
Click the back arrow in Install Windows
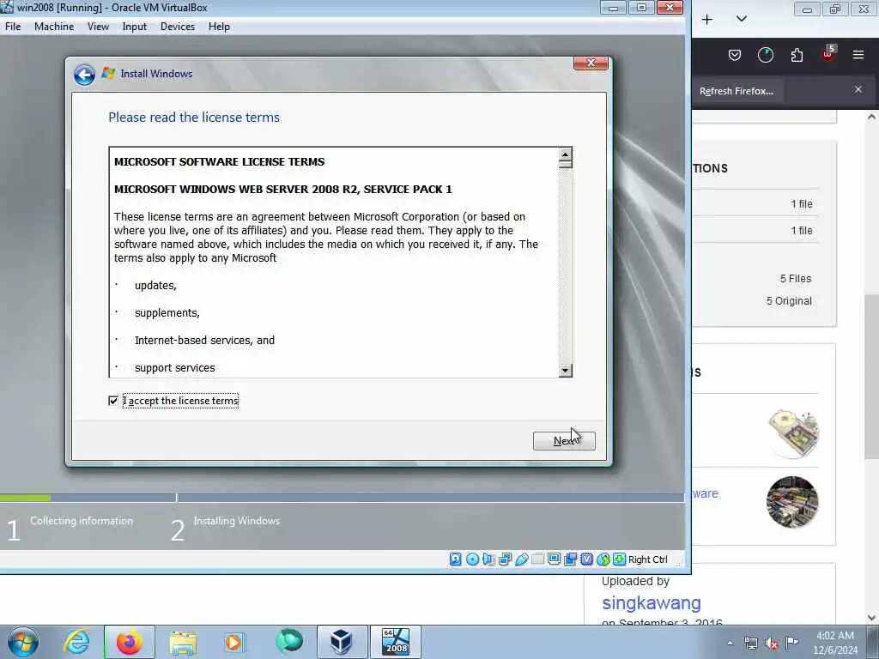click(84, 75)
